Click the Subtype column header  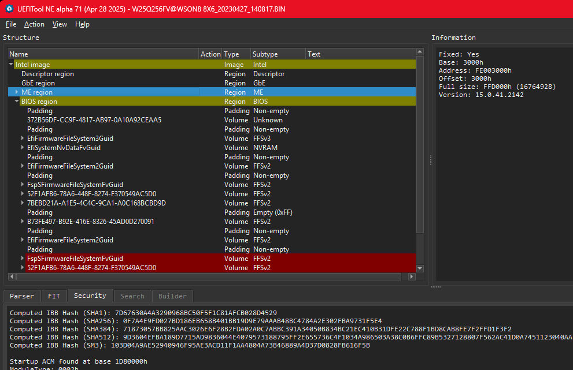pos(278,54)
